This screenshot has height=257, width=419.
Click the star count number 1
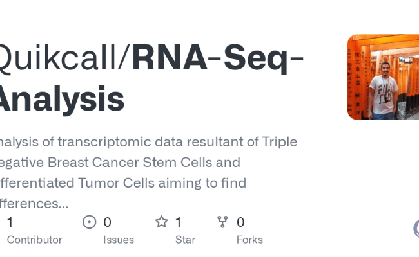pos(179,222)
